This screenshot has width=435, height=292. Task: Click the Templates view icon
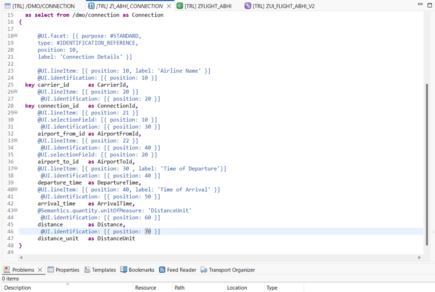[87, 270]
